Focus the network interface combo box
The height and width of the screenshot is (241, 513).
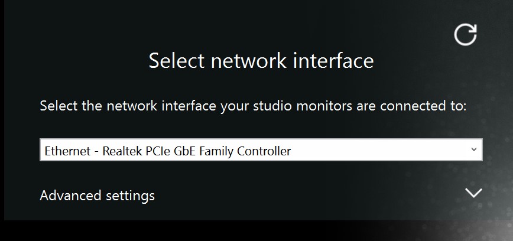point(261,150)
